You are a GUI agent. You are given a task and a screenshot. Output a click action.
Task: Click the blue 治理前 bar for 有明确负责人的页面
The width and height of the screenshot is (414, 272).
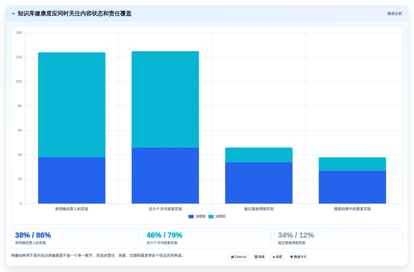coord(72,180)
